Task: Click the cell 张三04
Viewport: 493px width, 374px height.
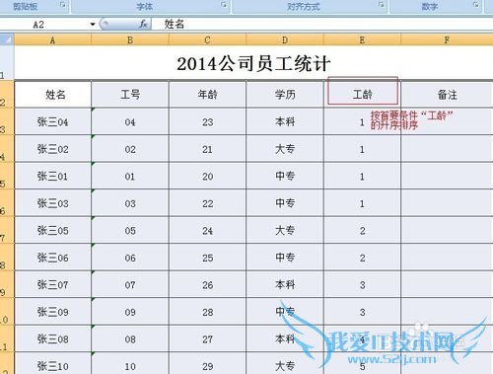Action: (52, 121)
